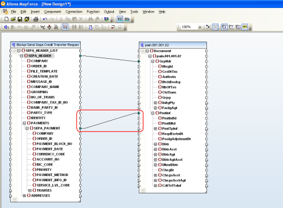Expand the ADDRESSES node
The height and width of the screenshot is (208, 283).
(x=24, y=196)
